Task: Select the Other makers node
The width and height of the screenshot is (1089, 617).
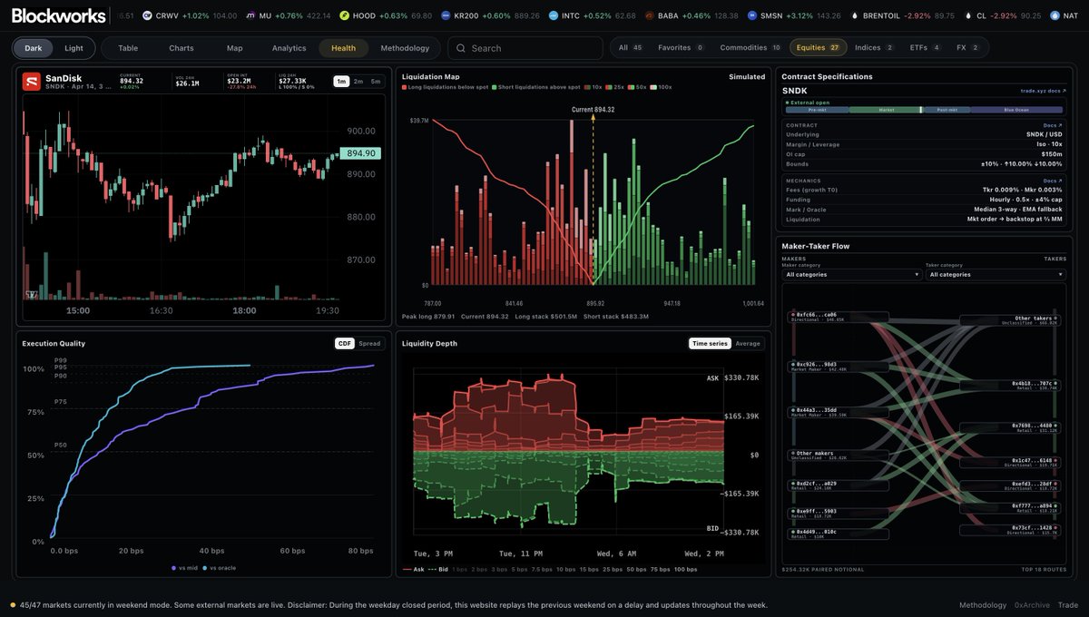Action: (840, 455)
